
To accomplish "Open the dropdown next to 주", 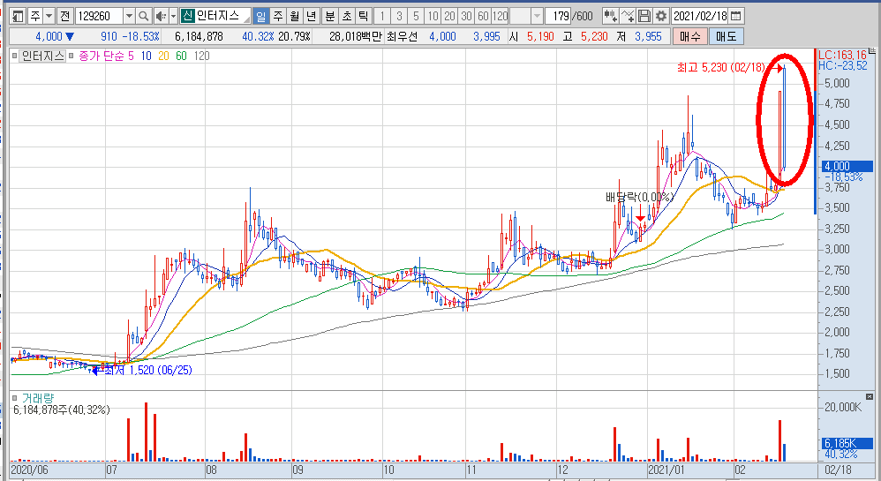I will [47, 16].
